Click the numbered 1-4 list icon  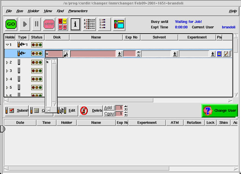coord(104,24)
